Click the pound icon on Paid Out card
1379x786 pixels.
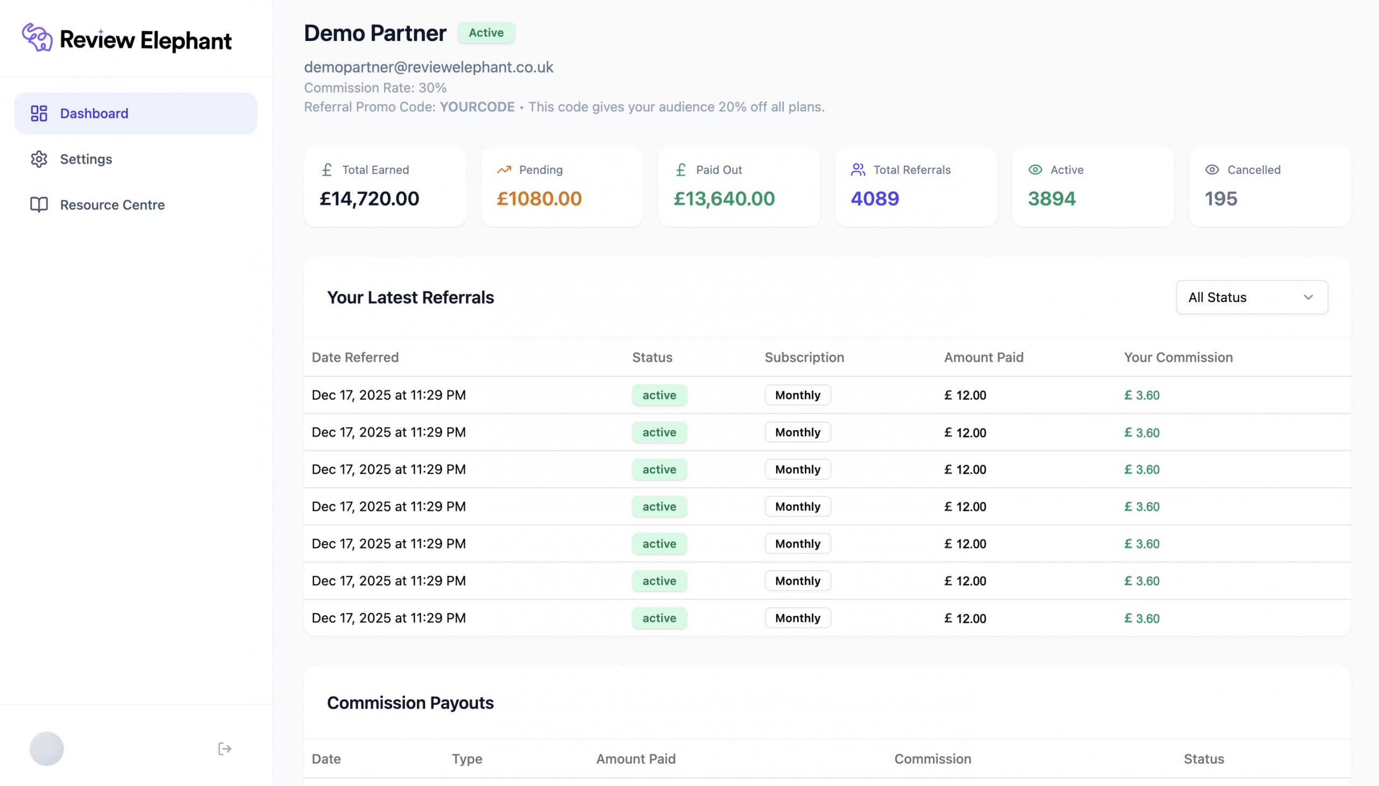[x=680, y=170]
